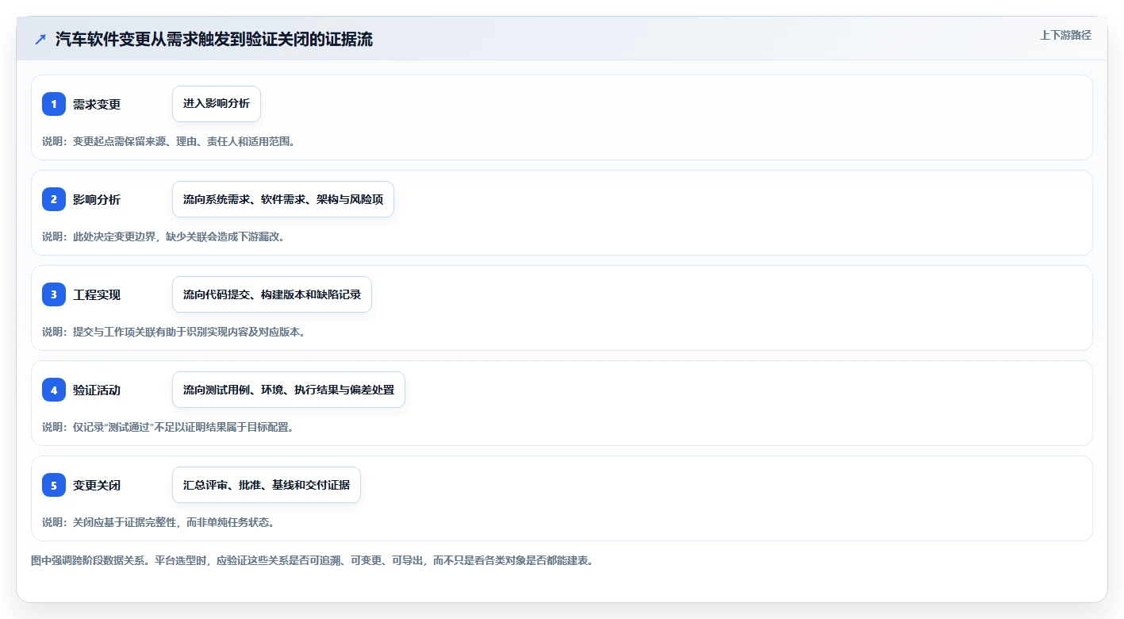Click the note about 仅记录“测试通过”
Viewport: 1124px width, 619px height.
pos(168,427)
